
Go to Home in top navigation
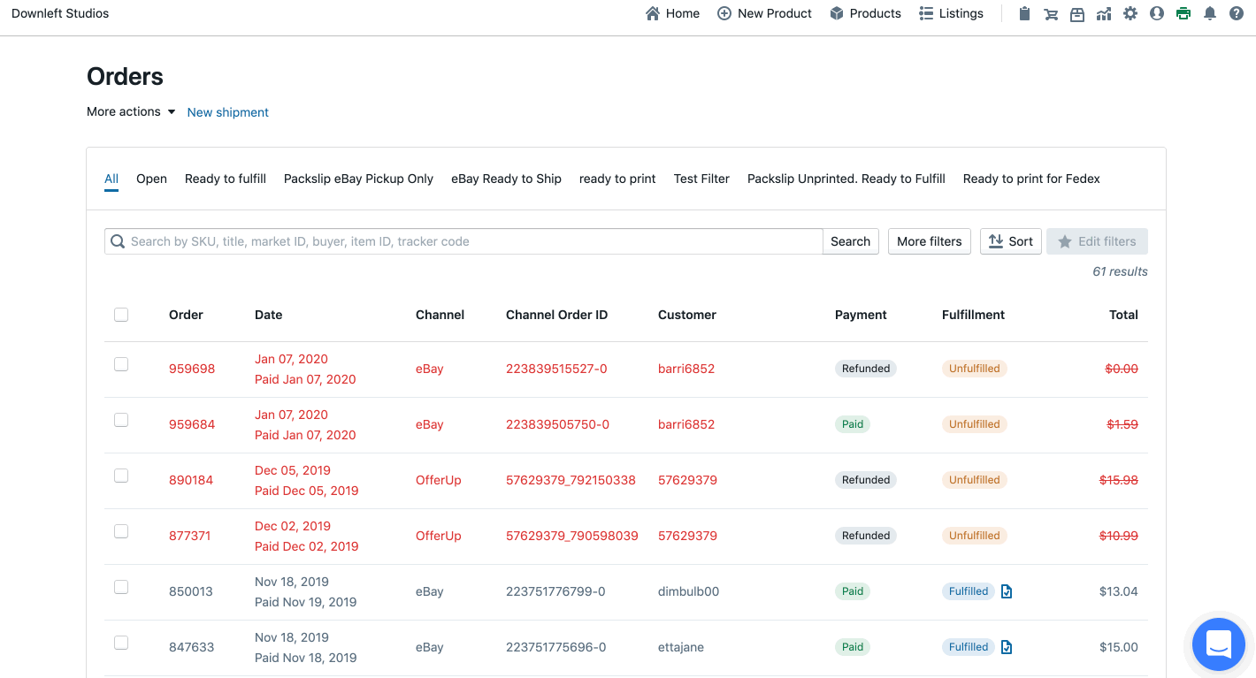pos(672,13)
